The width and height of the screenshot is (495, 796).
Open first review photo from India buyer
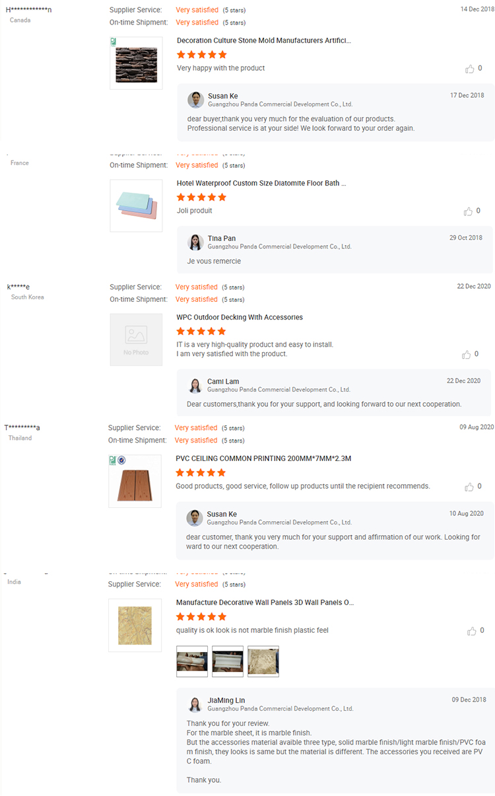192,661
